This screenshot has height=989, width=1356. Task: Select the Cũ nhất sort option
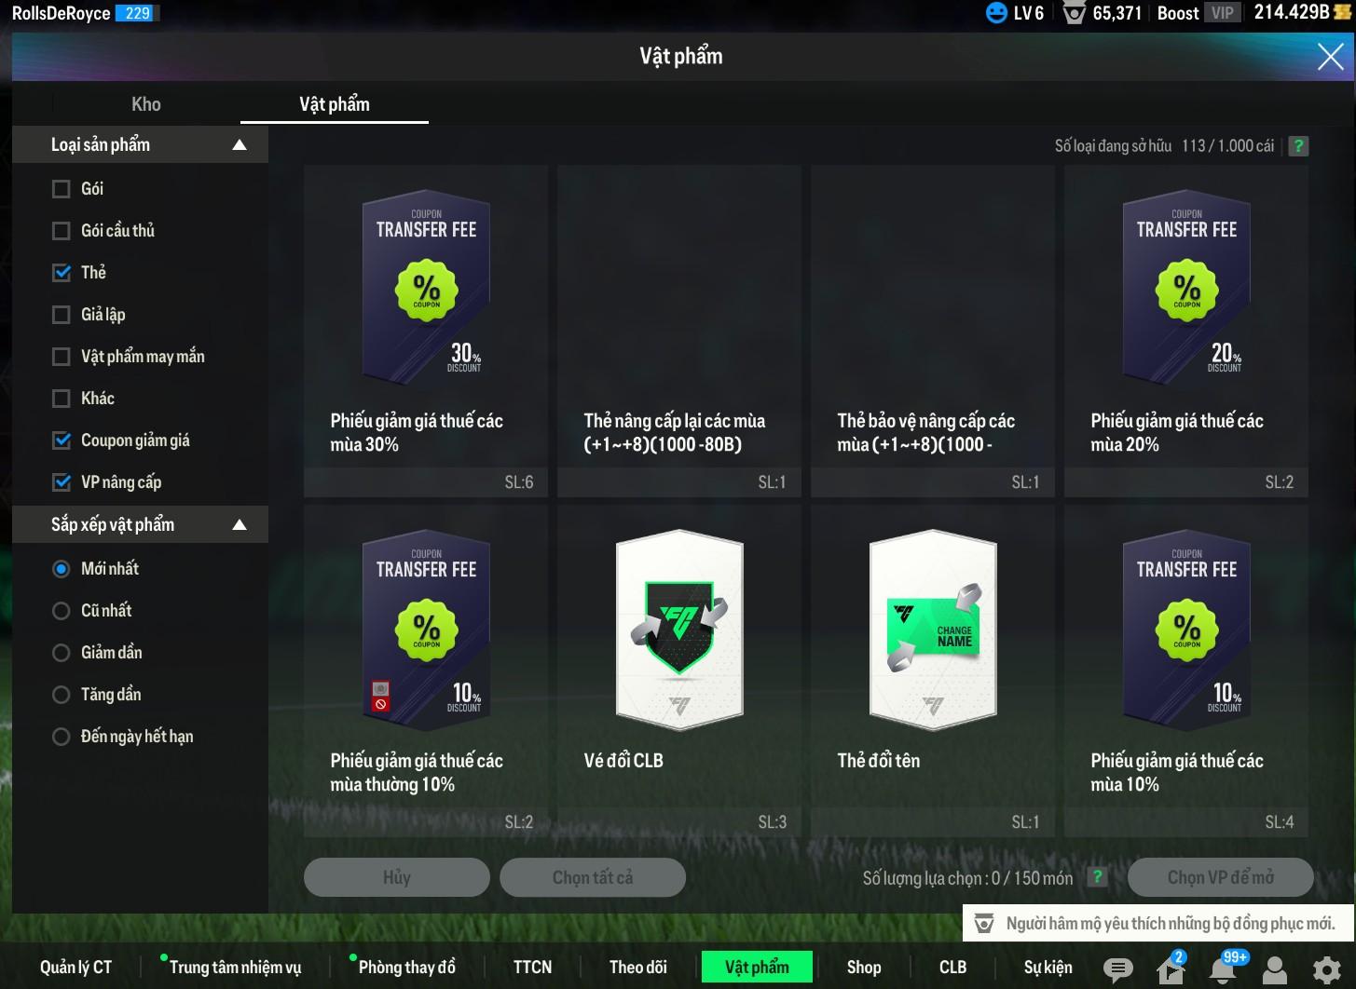pos(62,611)
